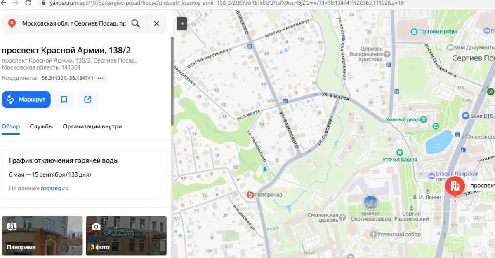Click the red building marker for selected address

pyautogui.click(x=455, y=186)
